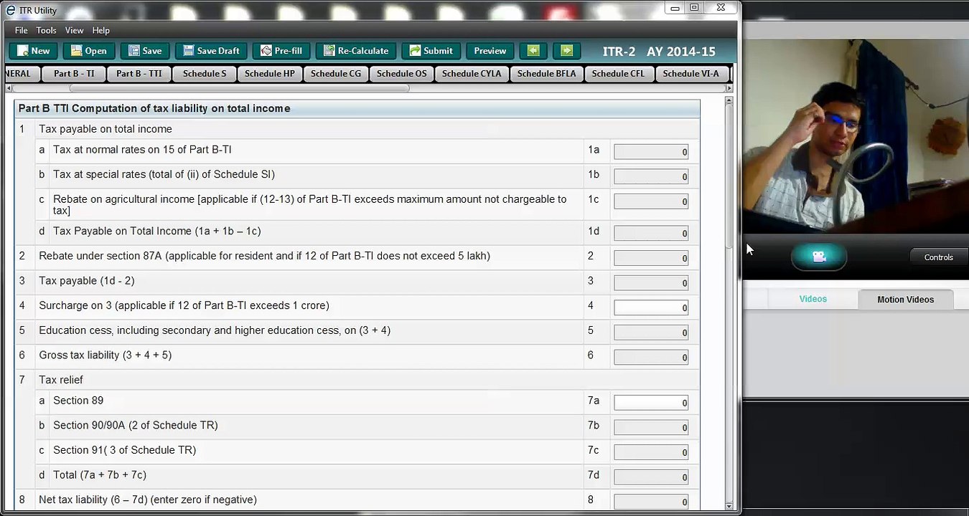Maximize the ITR Utility window
Viewport: 969px width, 516px height.
694,7
